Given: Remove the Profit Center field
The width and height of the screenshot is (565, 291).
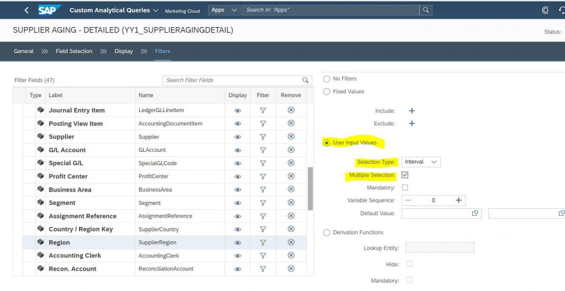Looking at the screenshot, I should point(291,176).
